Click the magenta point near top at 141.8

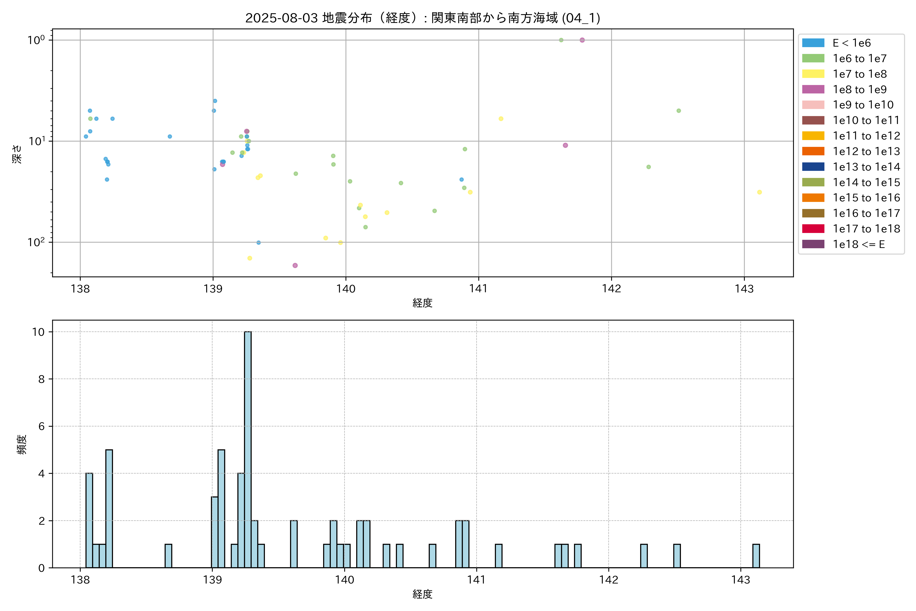[x=582, y=40]
